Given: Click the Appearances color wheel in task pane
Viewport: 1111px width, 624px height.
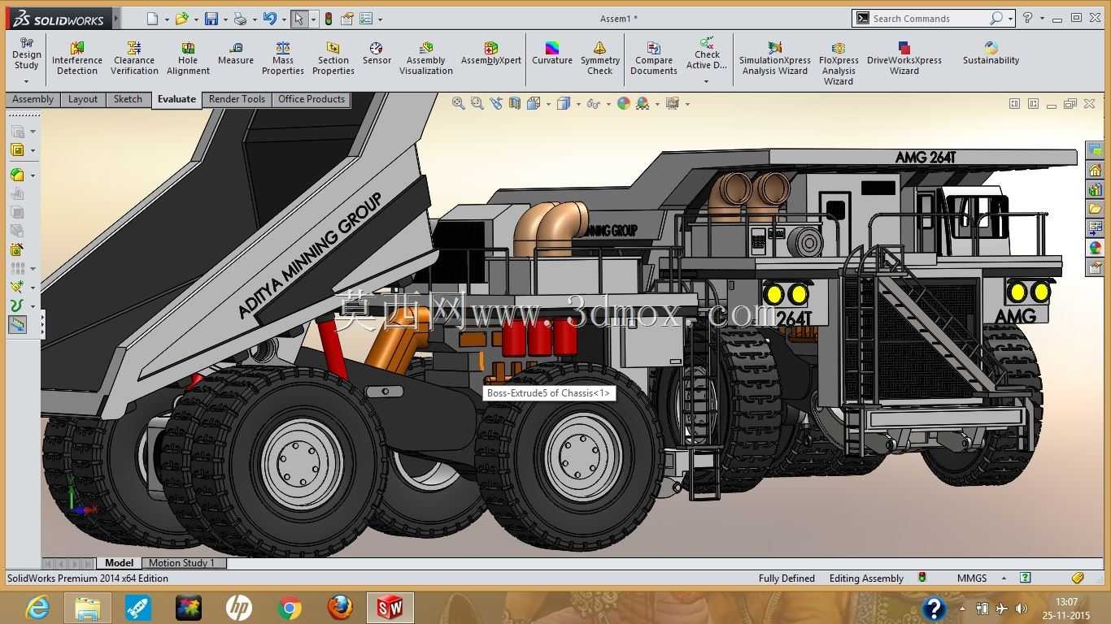Looking at the screenshot, I should pos(1095,248).
